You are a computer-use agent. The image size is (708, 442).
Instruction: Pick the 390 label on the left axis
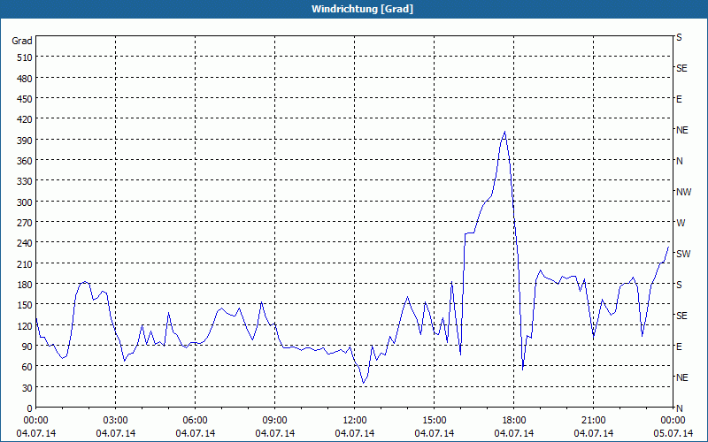[x=25, y=141]
